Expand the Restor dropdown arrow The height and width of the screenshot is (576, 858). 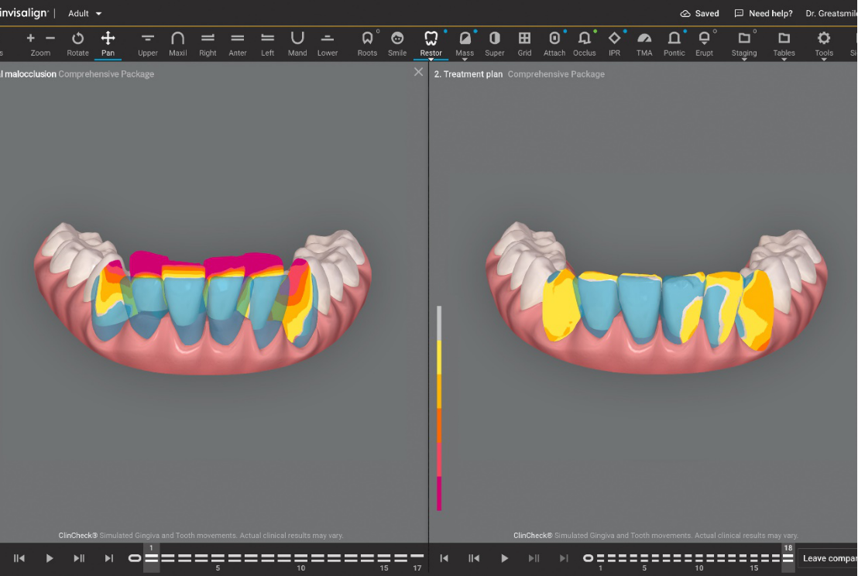[x=431, y=59]
